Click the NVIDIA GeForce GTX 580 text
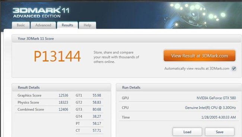Screen dimensions: 242x137 tap(216, 98)
